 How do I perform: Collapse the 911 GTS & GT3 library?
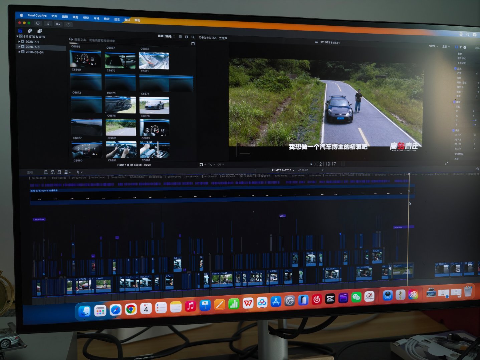coord(17,36)
